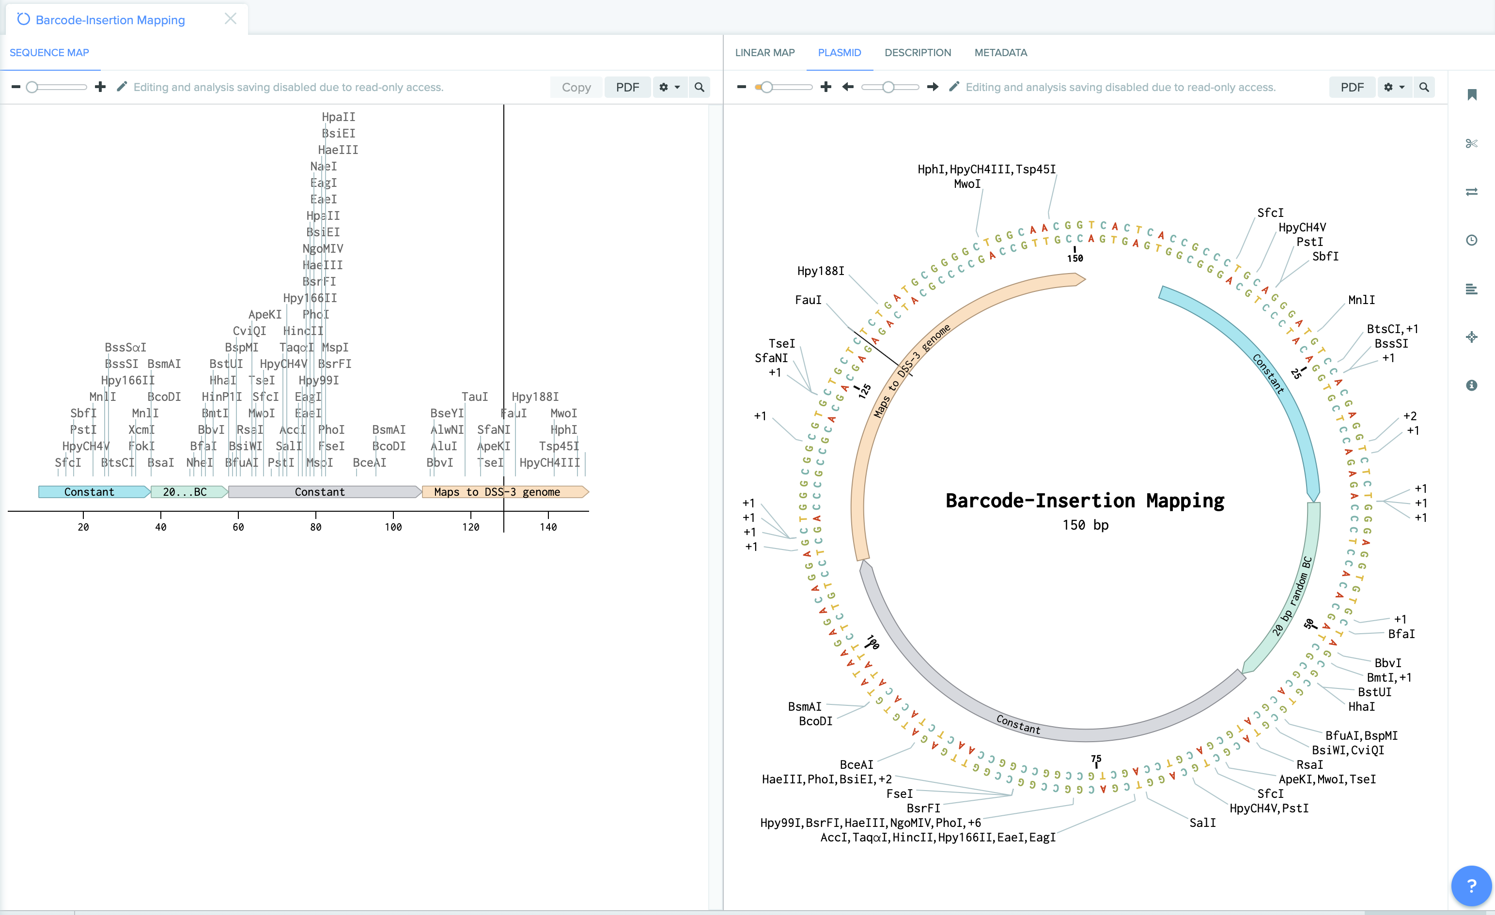The image size is (1495, 915).
Task: Click sequence map zoom slider handle
Action: tap(32, 87)
